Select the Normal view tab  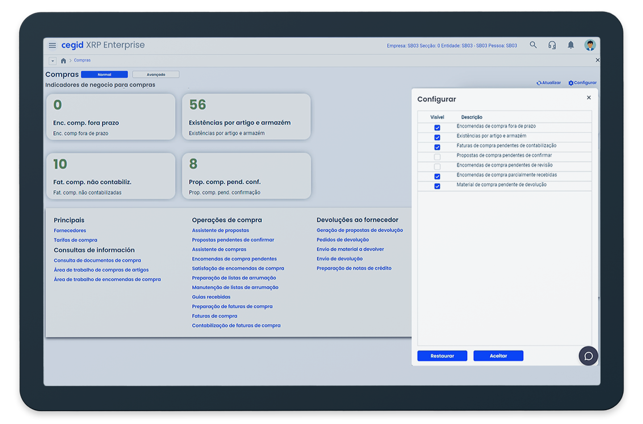point(104,75)
